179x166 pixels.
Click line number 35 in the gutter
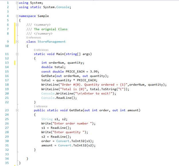tap(7, 163)
